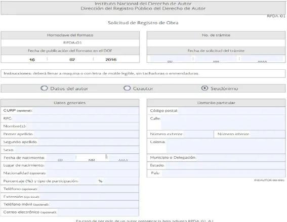Click the Primer apellido field
This screenshot has height=222, width=287.
[86, 134]
